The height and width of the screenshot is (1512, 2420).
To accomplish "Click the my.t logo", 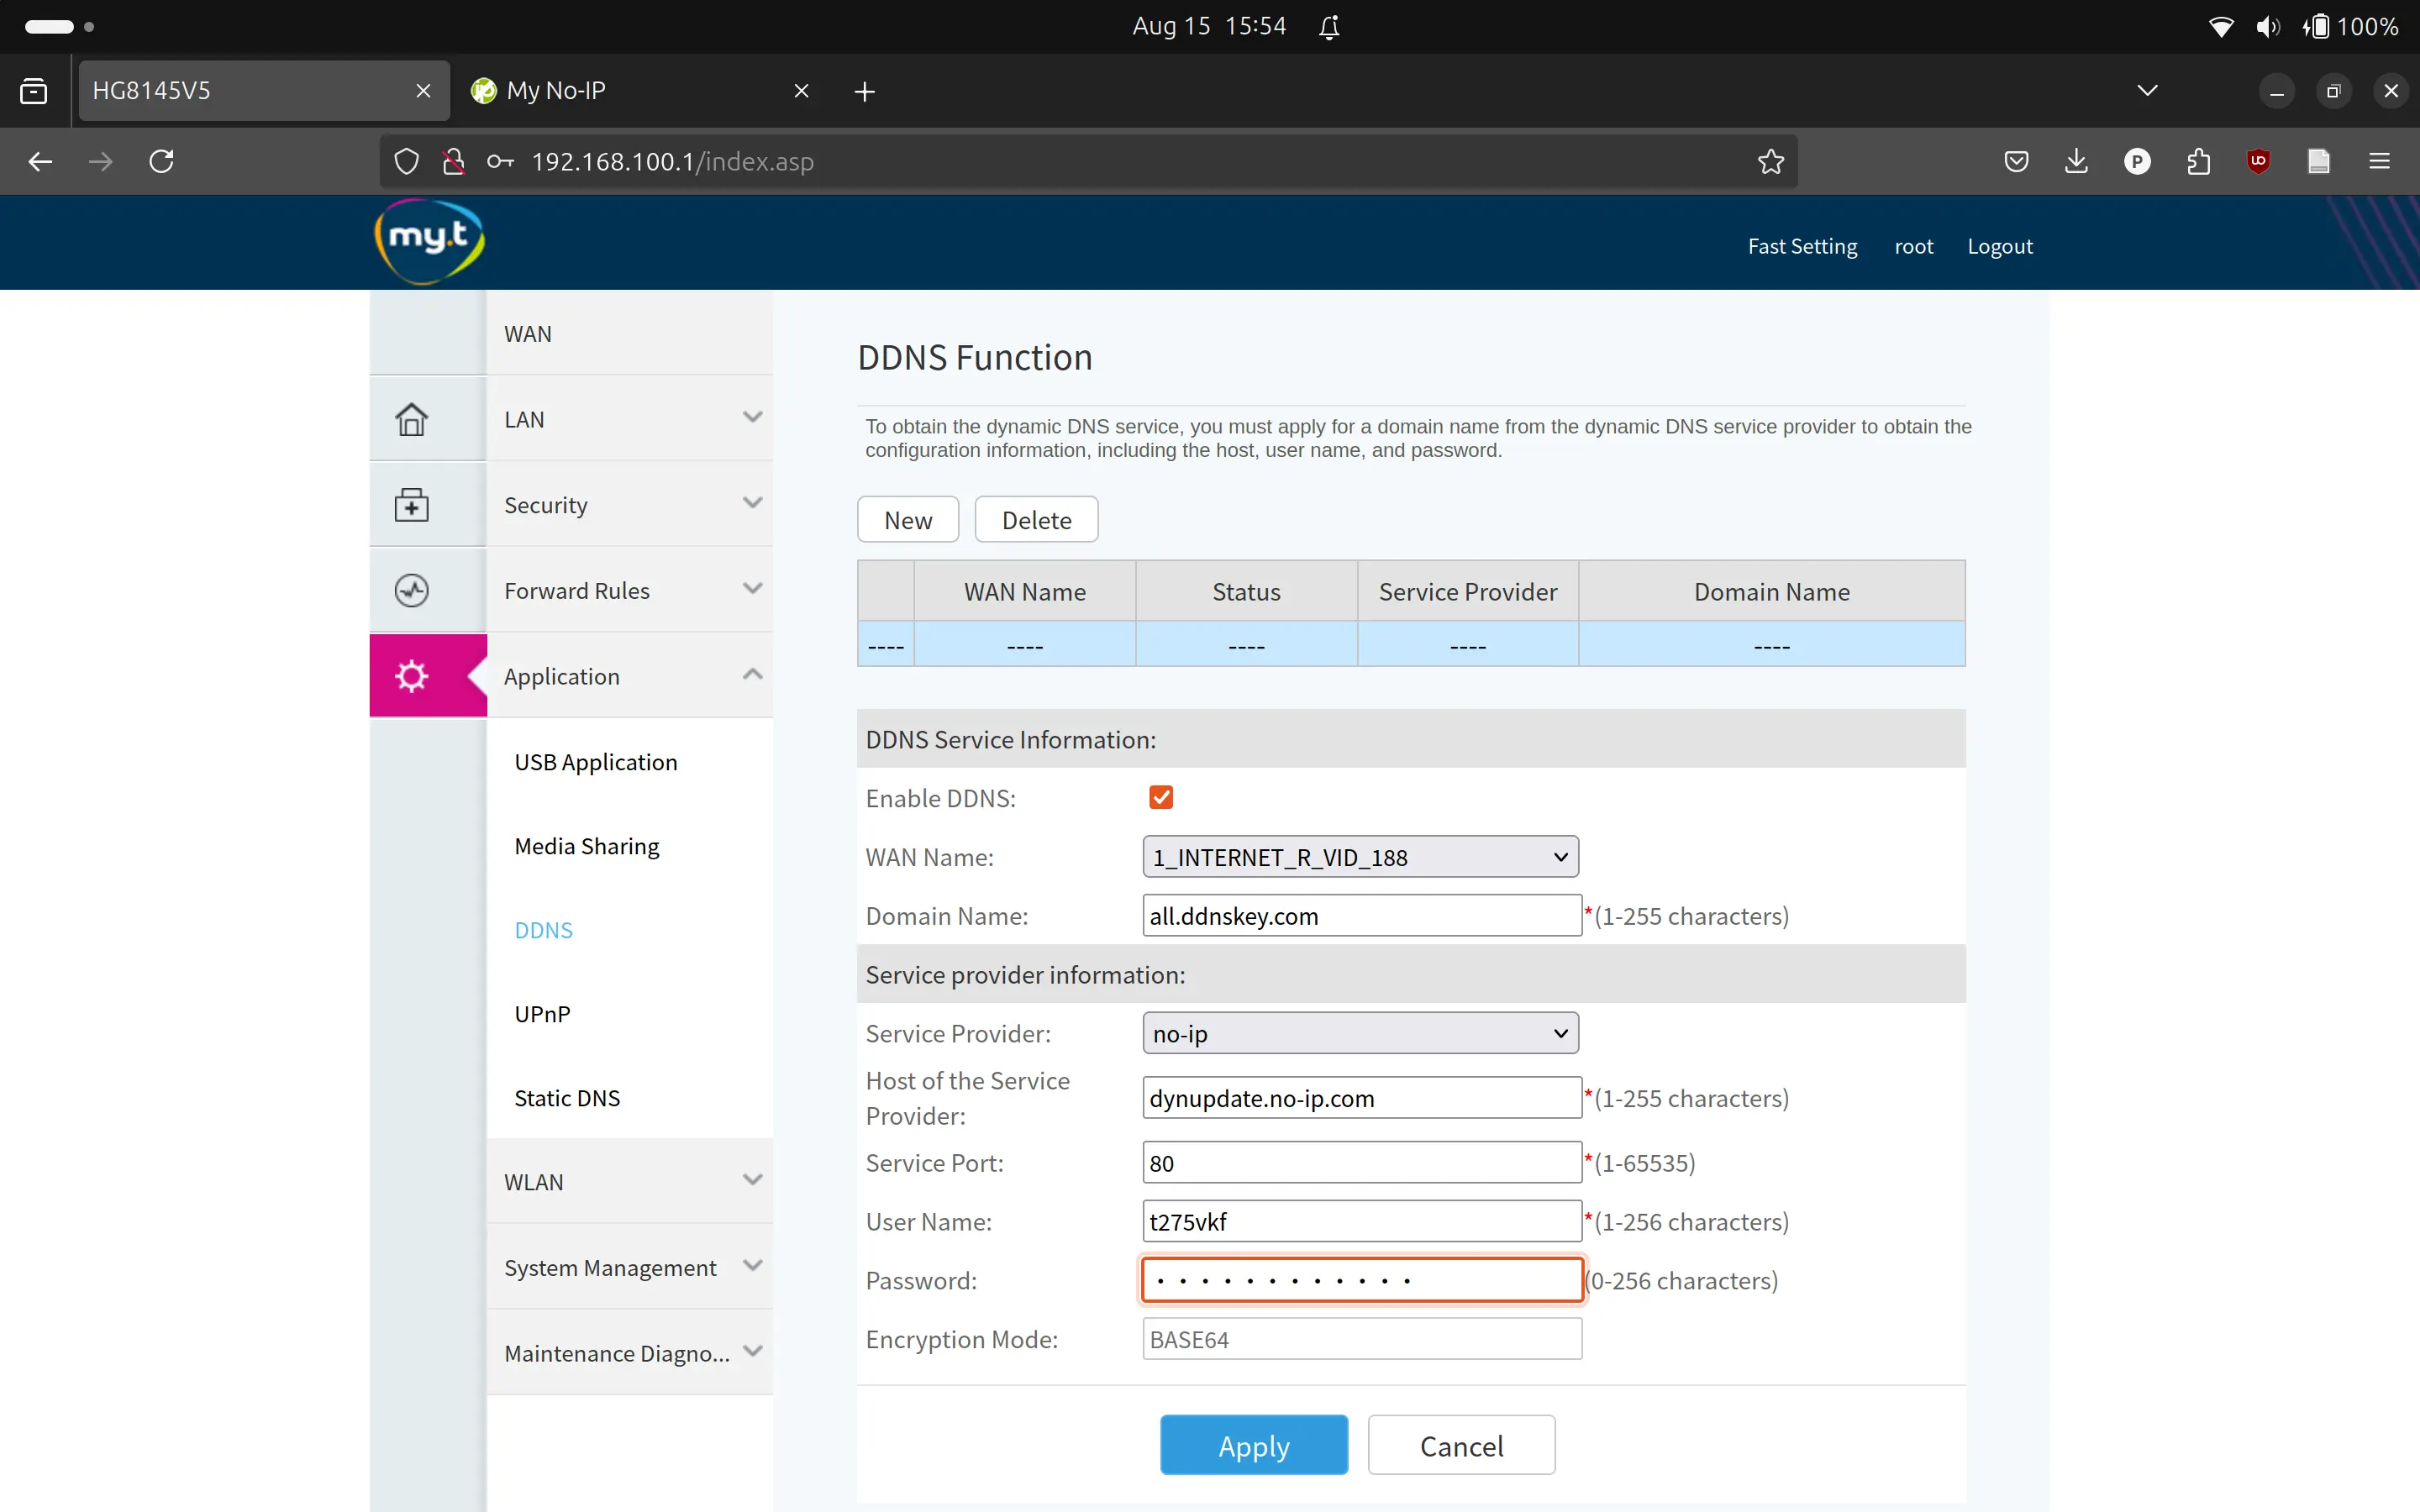I will pos(430,241).
